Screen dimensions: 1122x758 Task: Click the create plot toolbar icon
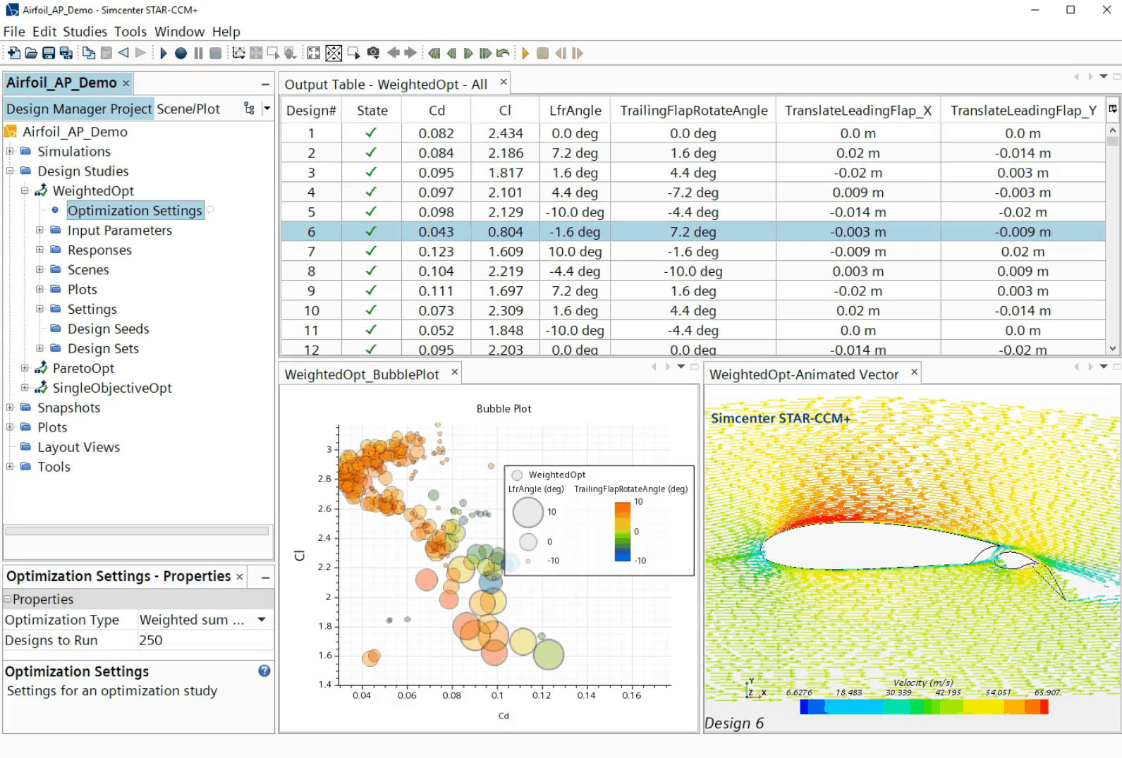[x=238, y=53]
